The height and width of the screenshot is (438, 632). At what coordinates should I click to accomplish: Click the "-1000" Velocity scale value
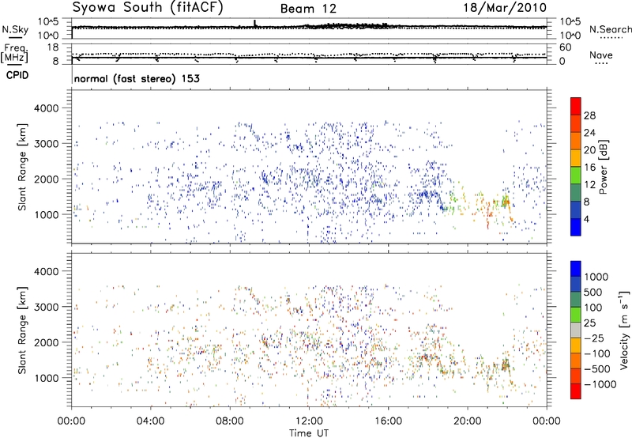600,384
